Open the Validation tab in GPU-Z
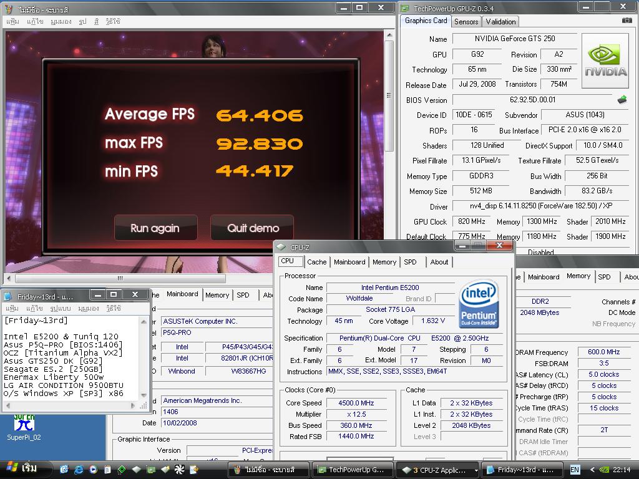Viewport: 639px width, 479px height. [500, 22]
